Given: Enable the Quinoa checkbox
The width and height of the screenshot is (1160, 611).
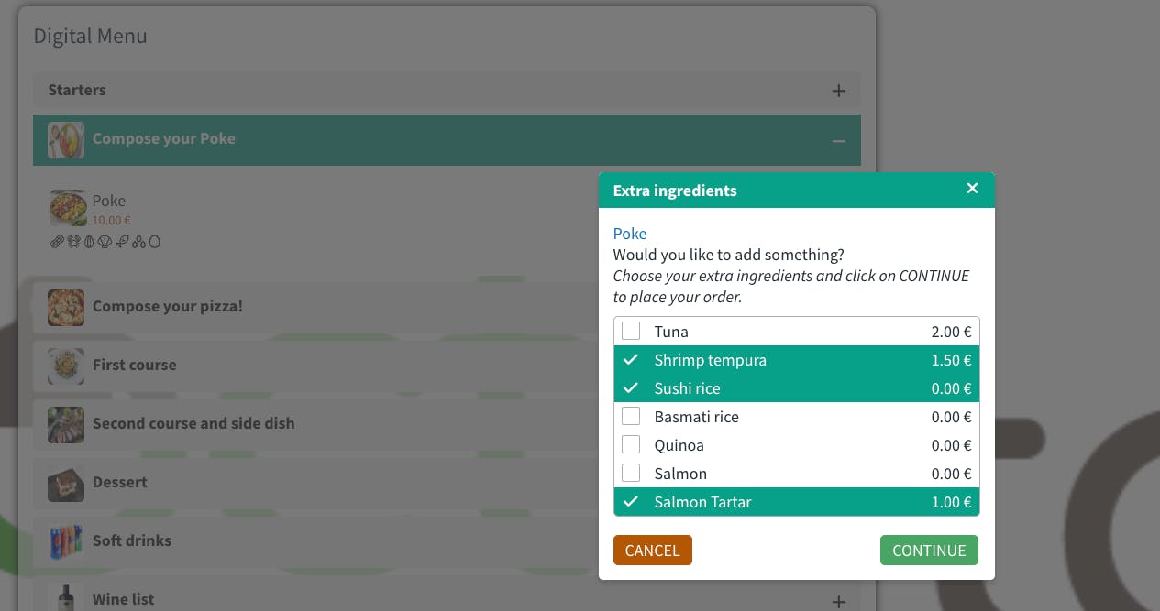Looking at the screenshot, I should pos(631,444).
